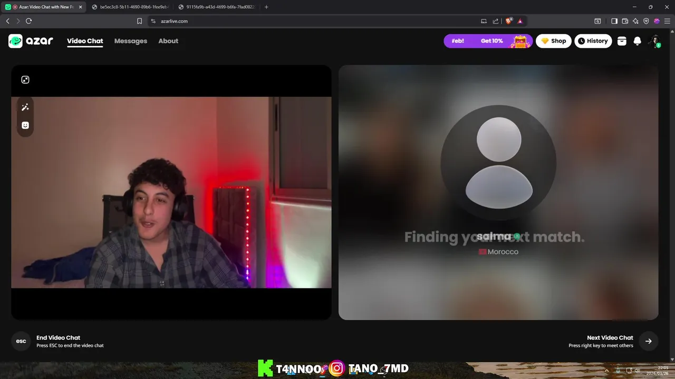
Task: Open Brave Wallet
Action: [x=625, y=21]
